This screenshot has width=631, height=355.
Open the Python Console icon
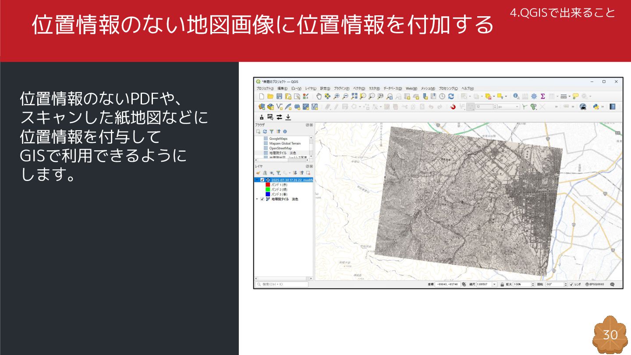click(596, 106)
